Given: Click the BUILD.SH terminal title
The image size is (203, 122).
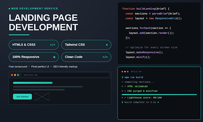Looking at the screenshot, I should pyautogui.click(x=136, y=72).
